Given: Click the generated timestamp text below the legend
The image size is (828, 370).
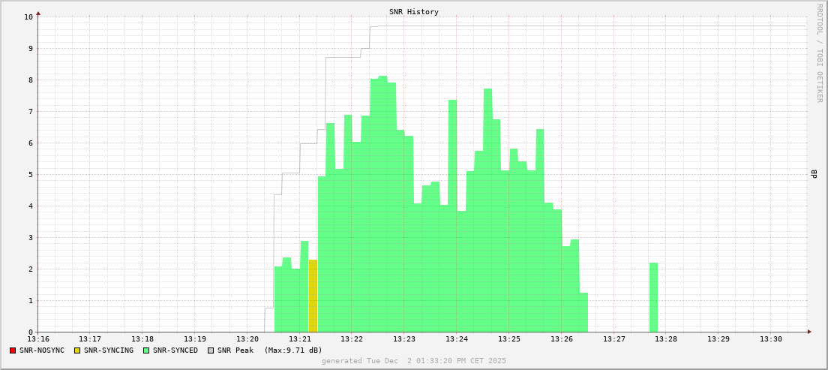Looking at the screenshot, I should pyautogui.click(x=413, y=361).
